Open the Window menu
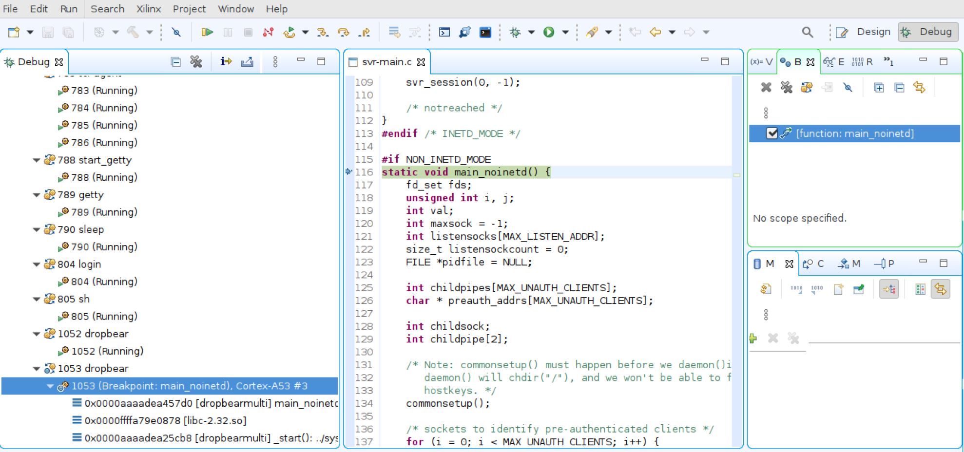 point(236,9)
